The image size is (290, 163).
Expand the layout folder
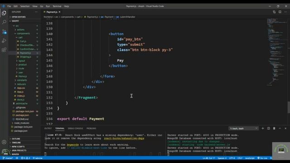tap(22, 61)
